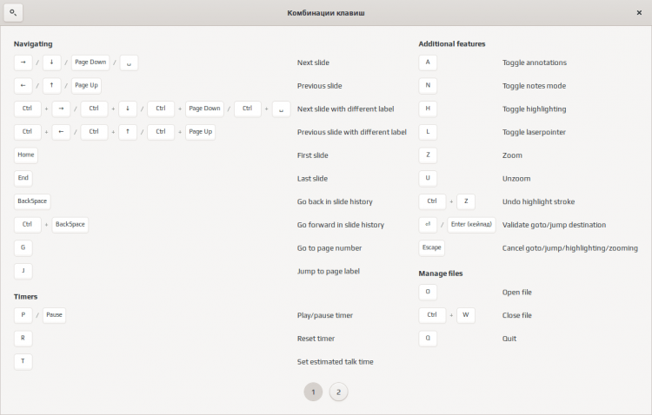Click the 'Manage files' section heading
Image resolution: width=652 pixels, height=415 pixels.
(x=441, y=273)
